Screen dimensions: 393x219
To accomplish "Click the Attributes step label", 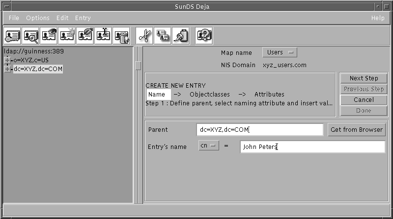I will [x=269, y=95].
